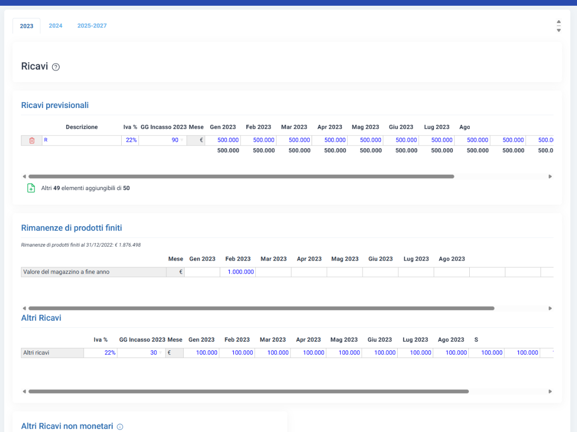Click the Altri Ricavi horizontal scrollbar

click(x=248, y=392)
